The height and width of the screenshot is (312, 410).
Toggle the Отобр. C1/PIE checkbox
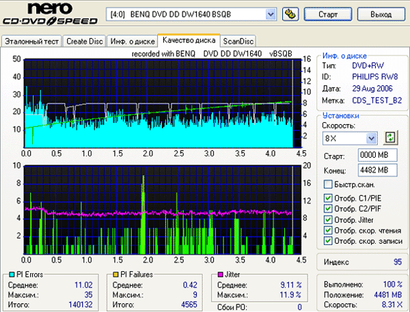(x=328, y=199)
